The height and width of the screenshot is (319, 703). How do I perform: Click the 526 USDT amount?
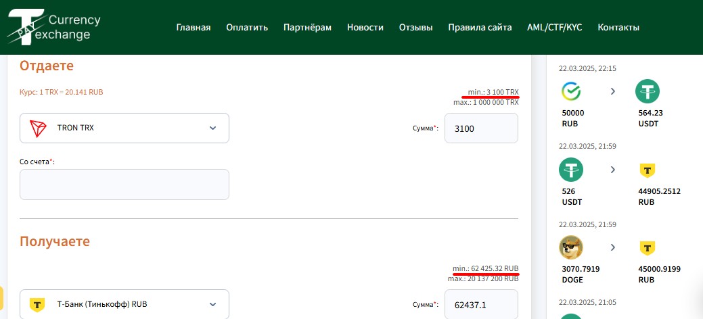[572, 197]
